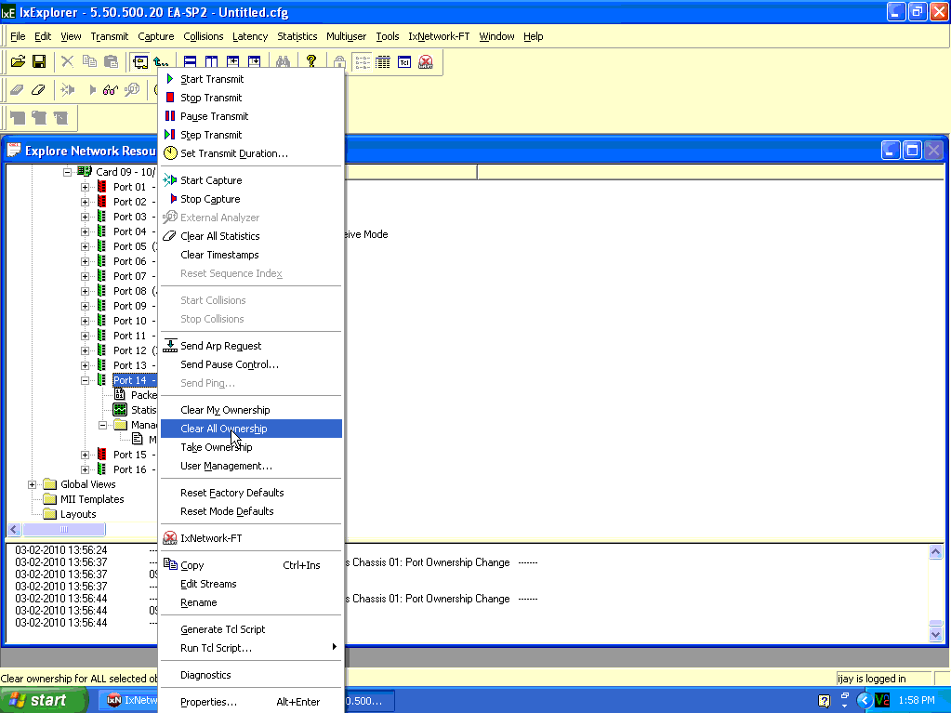951x713 pixels.
Task: Toggle the resource tree view toolbar icon
Action: [140, 61]
